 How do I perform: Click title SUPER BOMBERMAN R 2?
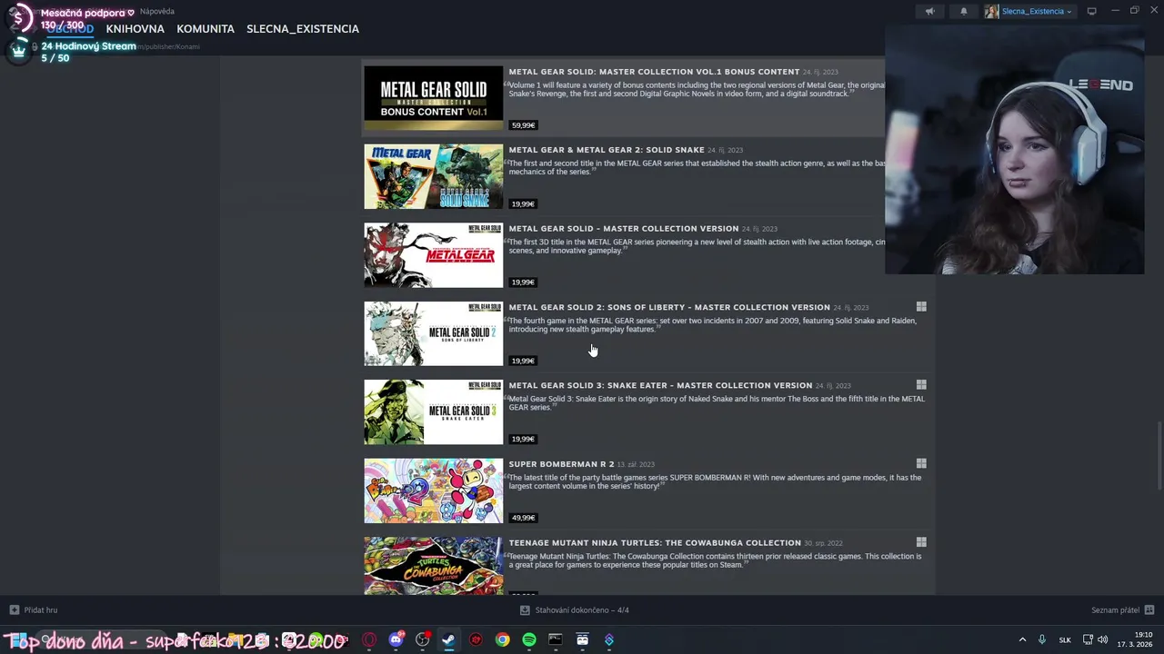pos(561,464)
